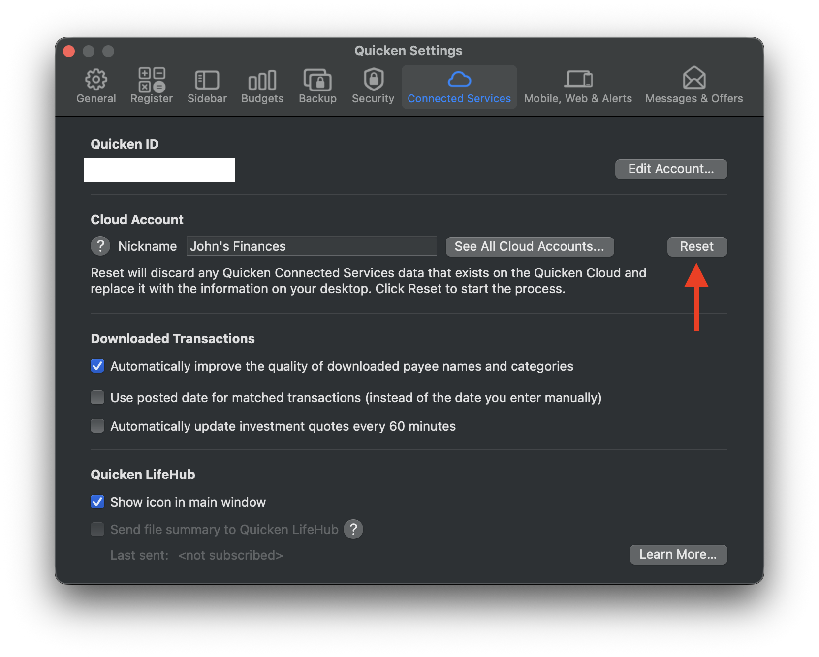Open the General settings gear icon
The height and width of the screenshot is (657, 819).
pos(96,79)
